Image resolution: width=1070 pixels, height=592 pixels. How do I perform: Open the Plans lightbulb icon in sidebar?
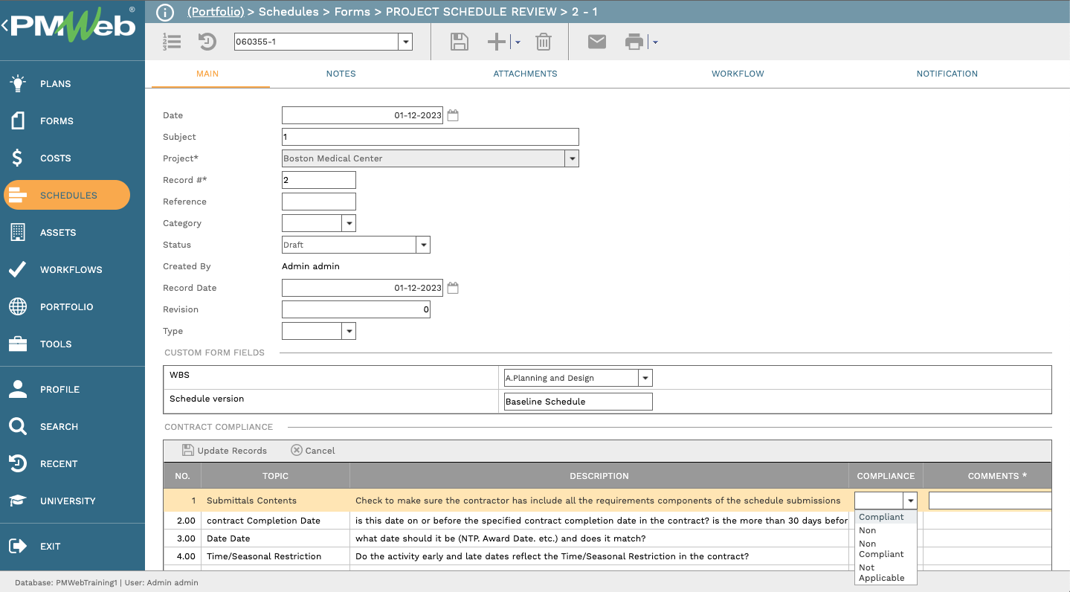point(18,83)
